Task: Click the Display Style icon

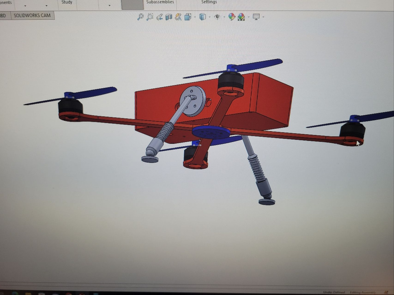Action: (x=203, y=17)
